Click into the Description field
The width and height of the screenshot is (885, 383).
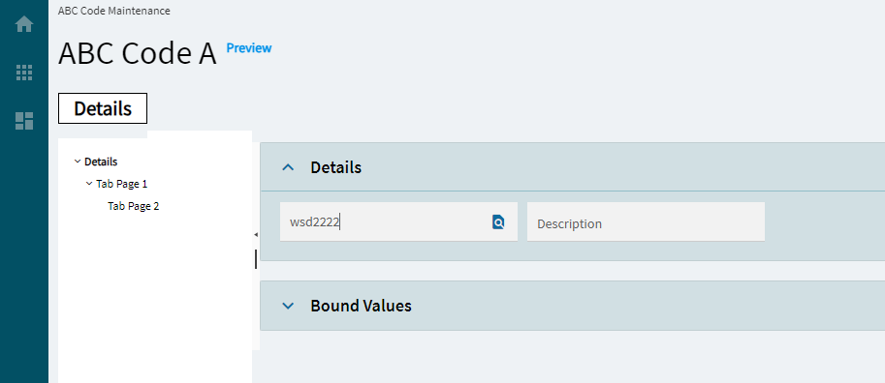646,221
